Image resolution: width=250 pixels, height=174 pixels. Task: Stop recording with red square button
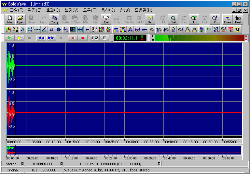(83, 38)
